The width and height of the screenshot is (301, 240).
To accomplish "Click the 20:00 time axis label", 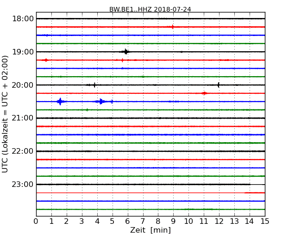I will pos(23,85).
